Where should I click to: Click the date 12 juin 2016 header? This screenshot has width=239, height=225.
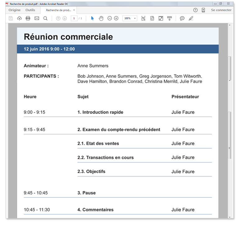point(49,49)
